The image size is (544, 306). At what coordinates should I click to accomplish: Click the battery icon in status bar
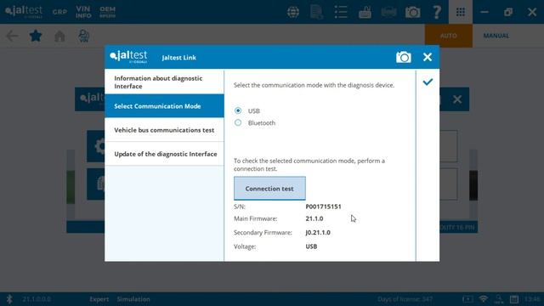coord(467,299)
